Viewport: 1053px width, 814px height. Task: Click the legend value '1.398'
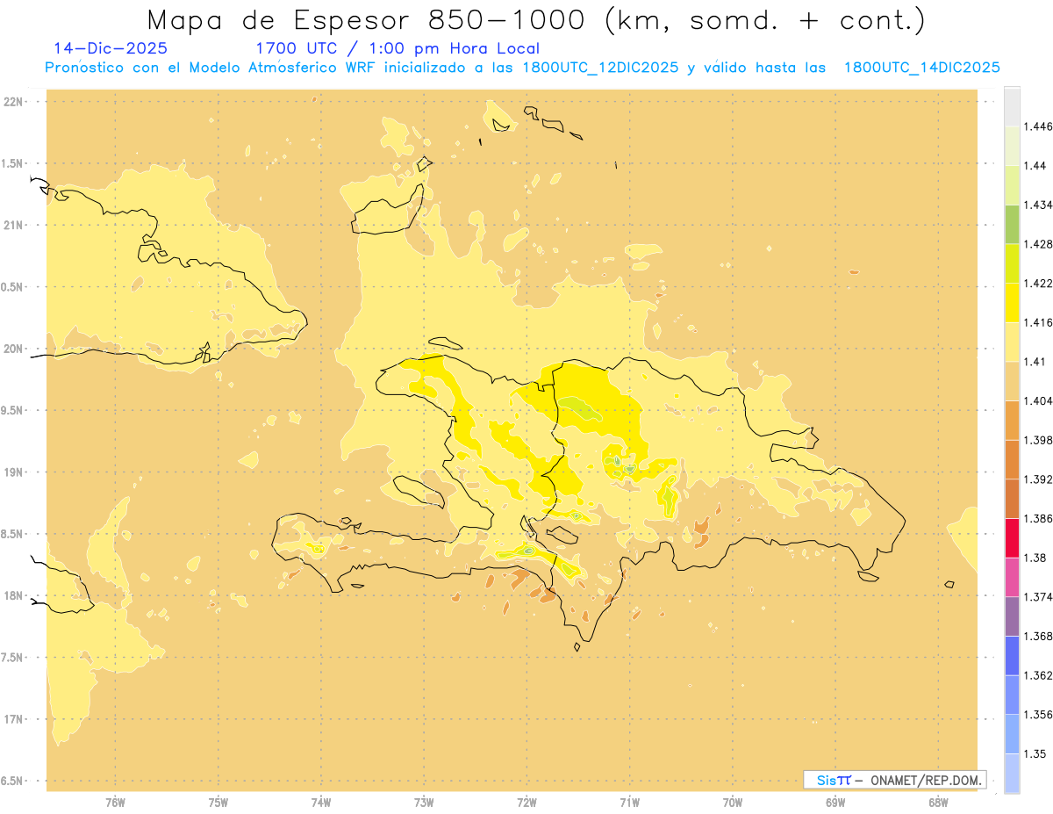click(1036, 440)
